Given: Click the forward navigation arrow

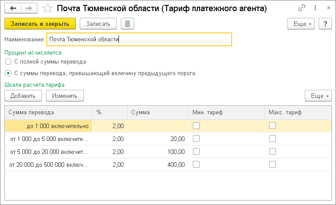Looking at the screenshot, I should [x=29, y=8].
